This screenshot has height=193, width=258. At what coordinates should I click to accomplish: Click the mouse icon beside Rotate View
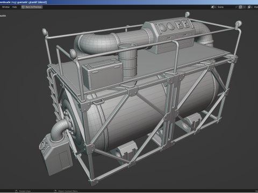[16, 191]
